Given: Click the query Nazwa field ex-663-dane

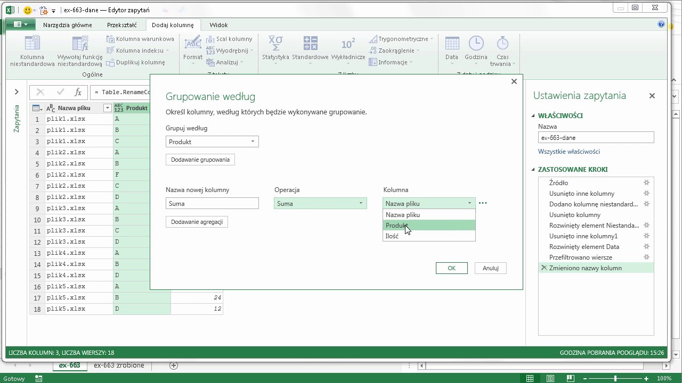Looking at the screenshot, I should (x=596, y=138).
